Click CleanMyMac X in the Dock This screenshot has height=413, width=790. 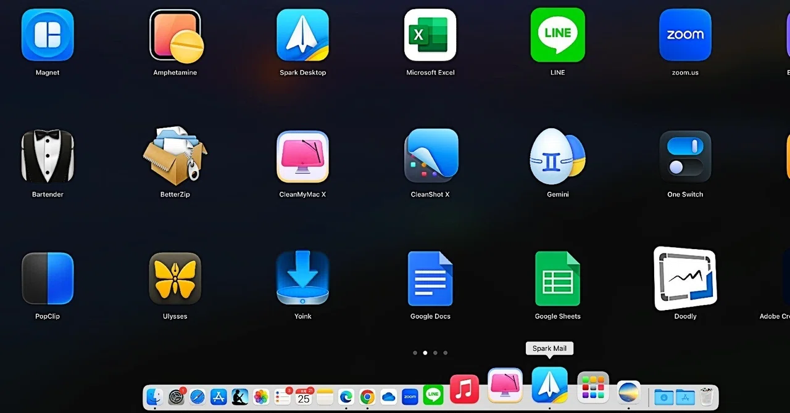tap(505, 385)
